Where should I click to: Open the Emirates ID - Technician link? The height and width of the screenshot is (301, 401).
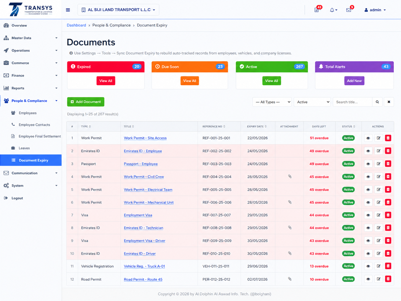(143, 228)
